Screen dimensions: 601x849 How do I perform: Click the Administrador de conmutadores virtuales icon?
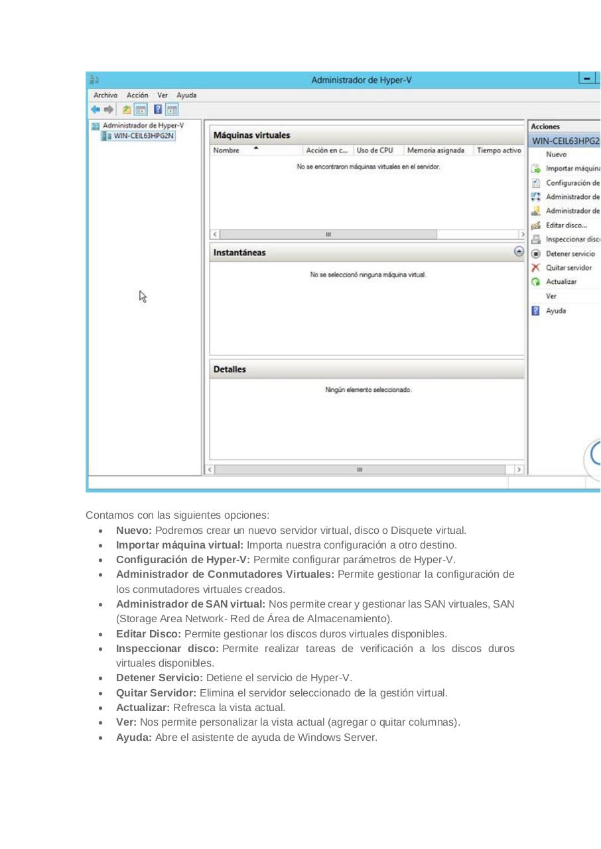pyautogui.click(x=535, y=196)
